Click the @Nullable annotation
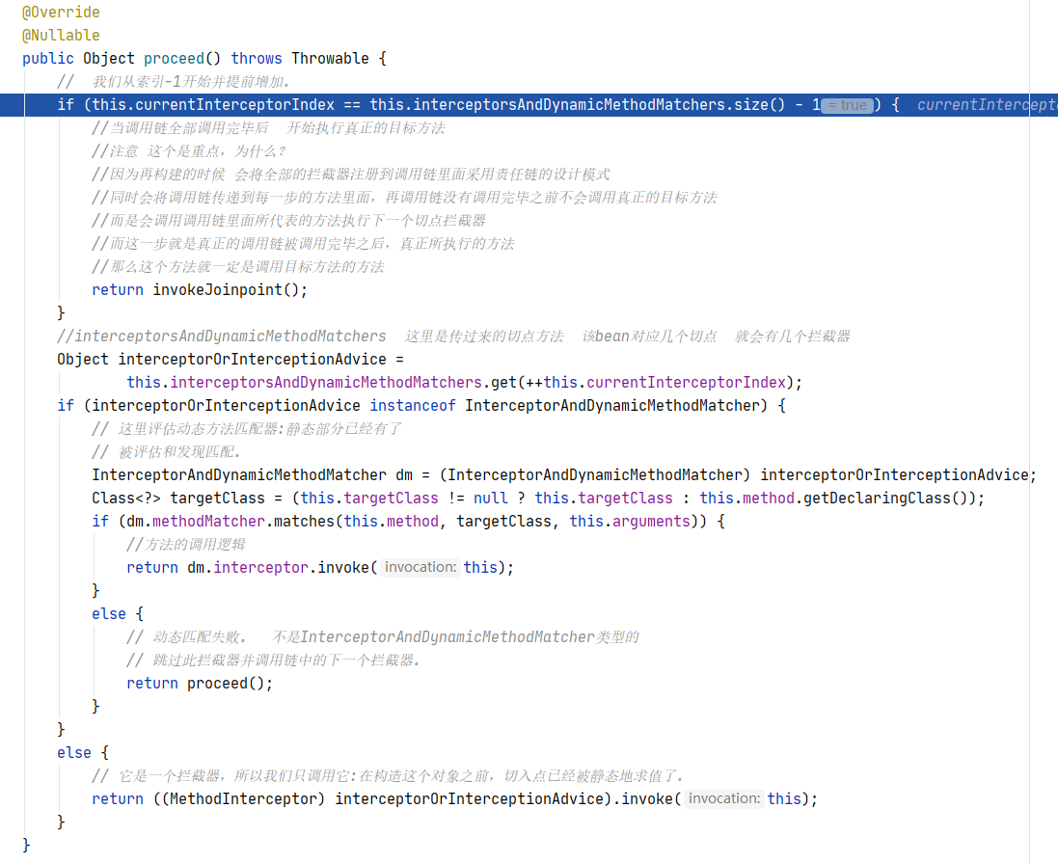Viewport: 1058px width, 863px height. (x=61, y=36)
